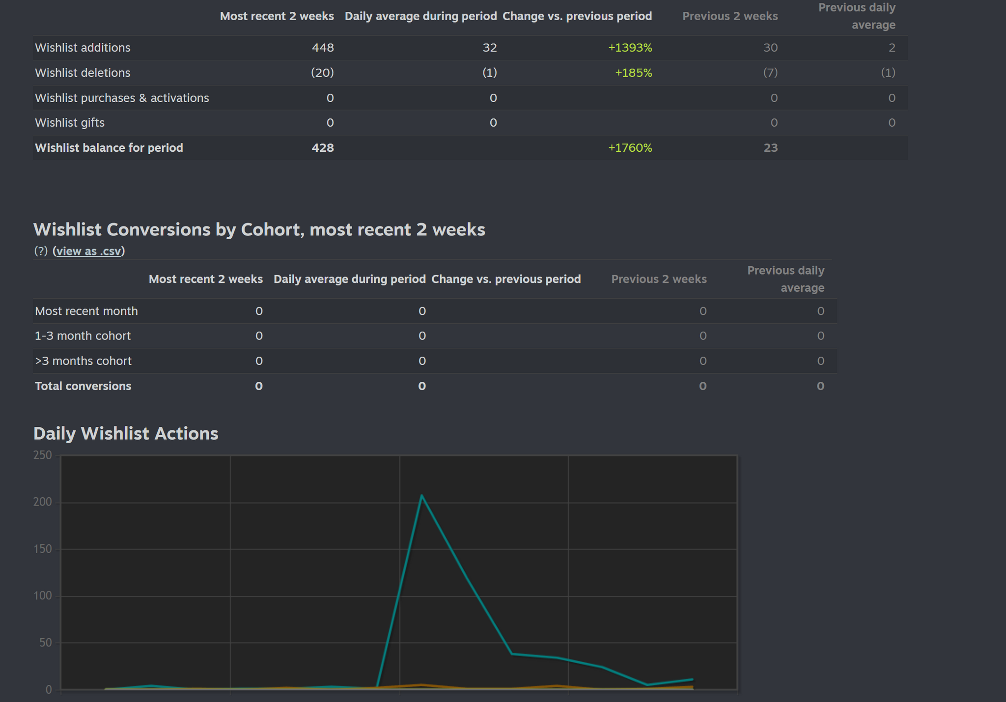1006x702 pixels.
Task: Select the Wishlist deletions row label
Action: tap(83, 73)
